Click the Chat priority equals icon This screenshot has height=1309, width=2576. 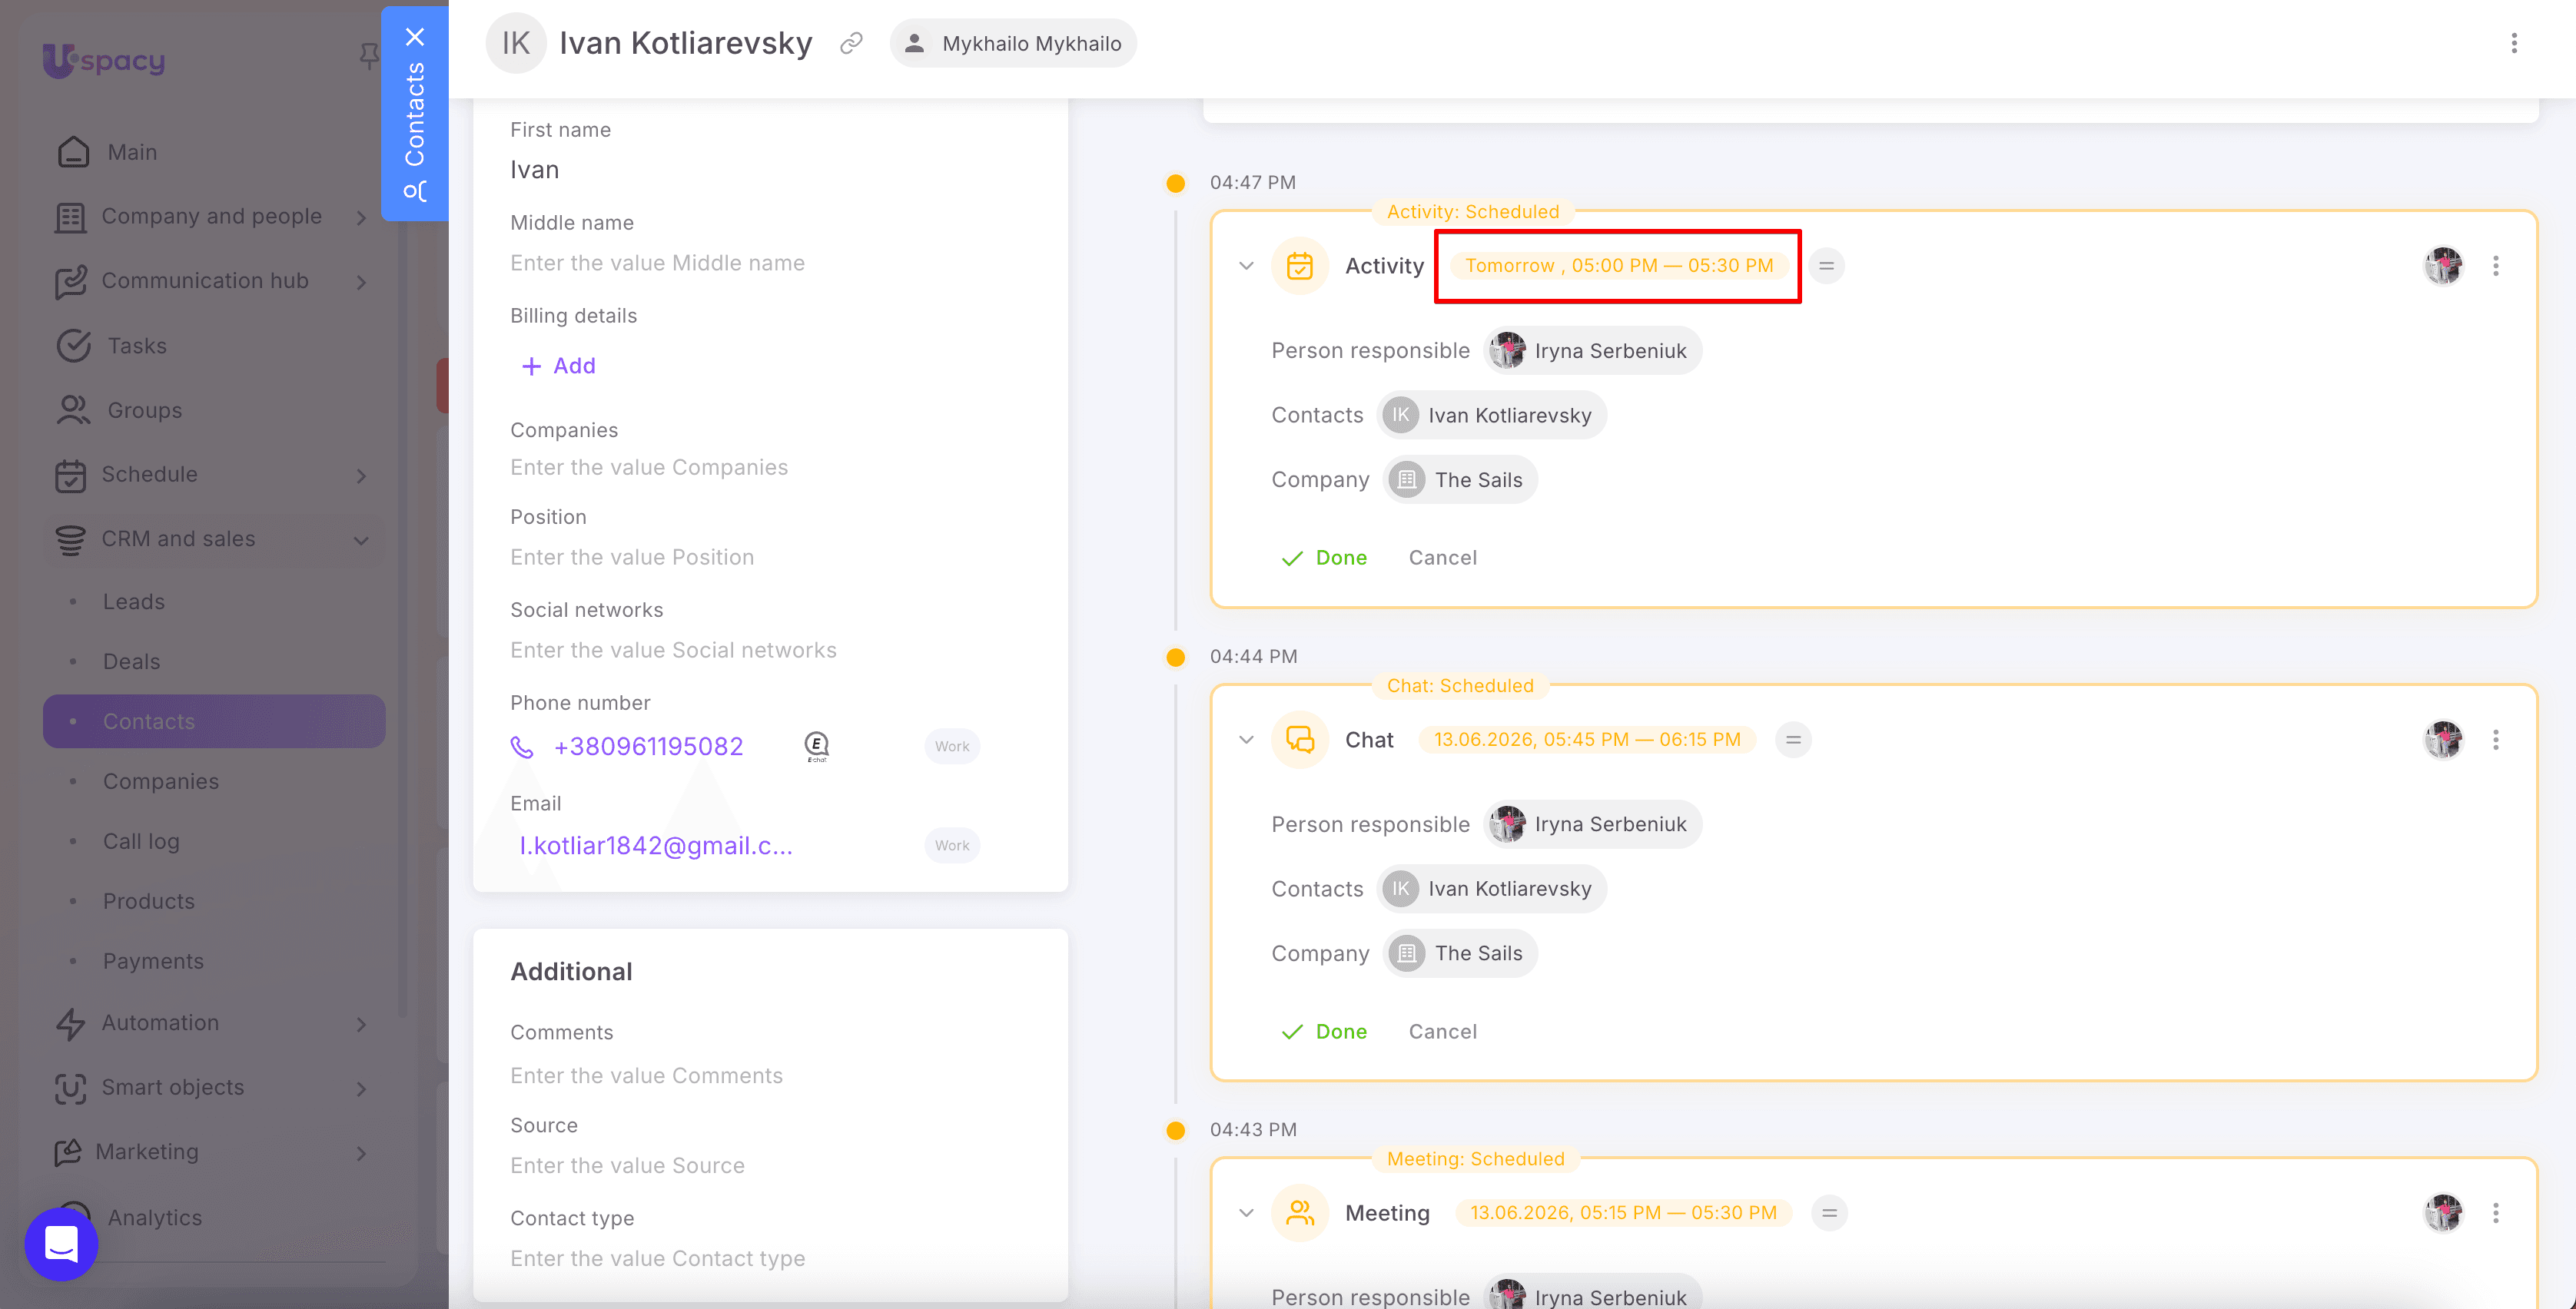1793,740
